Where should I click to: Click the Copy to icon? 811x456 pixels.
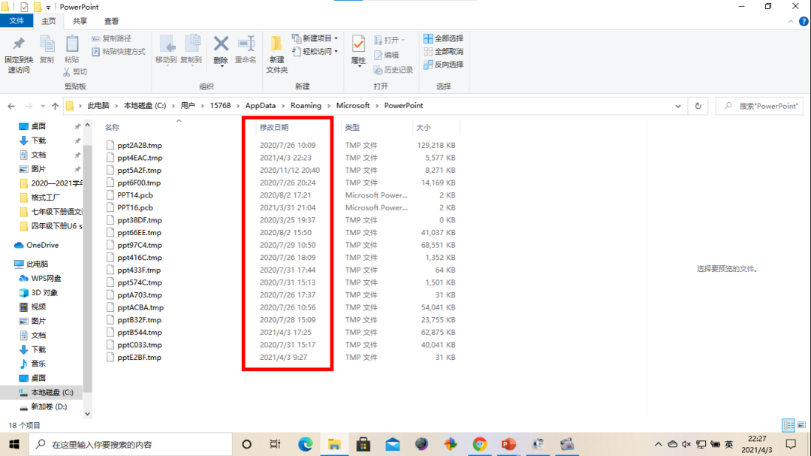[x=191, y=44]
